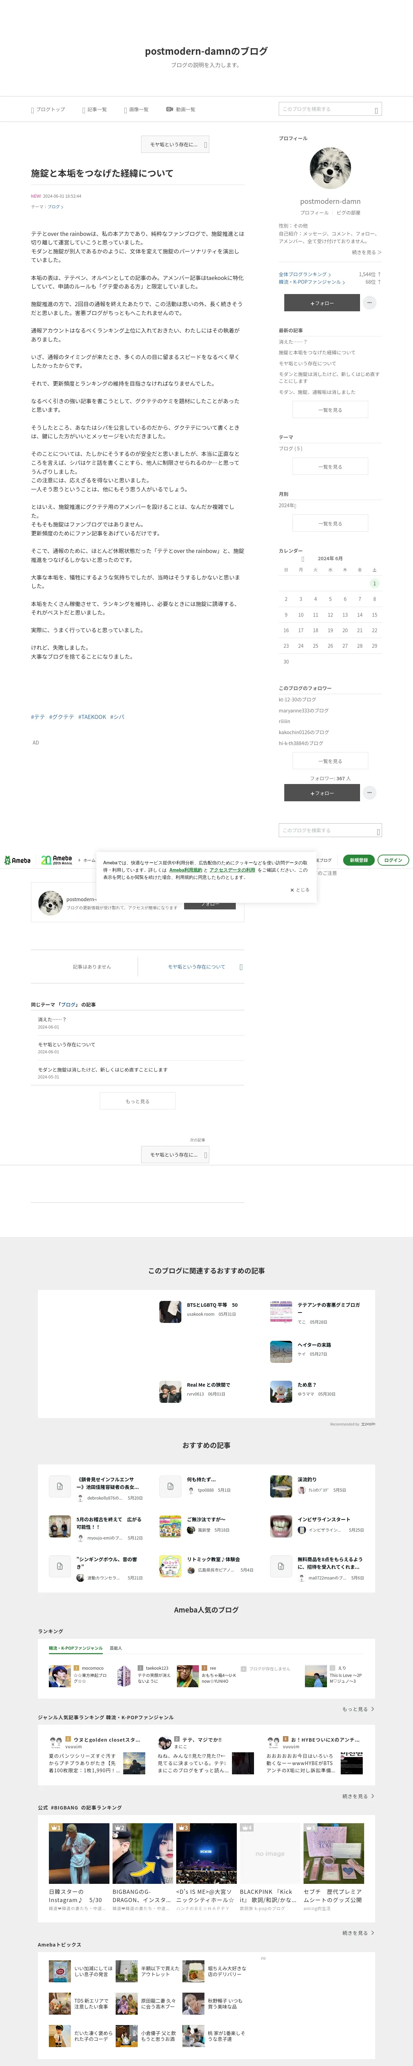Open the more-options ellipsis beside upper フォロー
Screen dimensions: 413x2066
coord(370,303)
